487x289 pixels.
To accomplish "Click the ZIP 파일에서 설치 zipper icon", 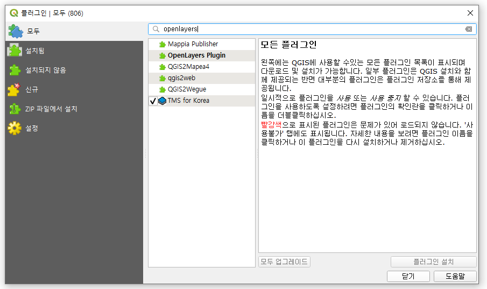I will (x=15, y=109).
